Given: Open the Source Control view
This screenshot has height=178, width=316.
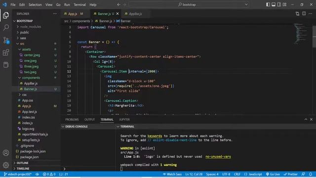Looking at the screenshot, I should tap(6, 40).
